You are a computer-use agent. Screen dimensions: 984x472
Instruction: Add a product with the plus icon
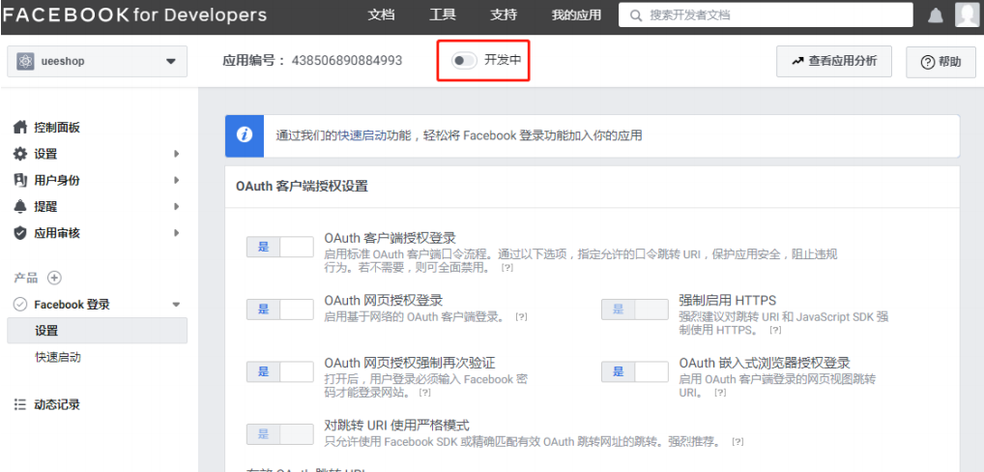tap(54, 278)
